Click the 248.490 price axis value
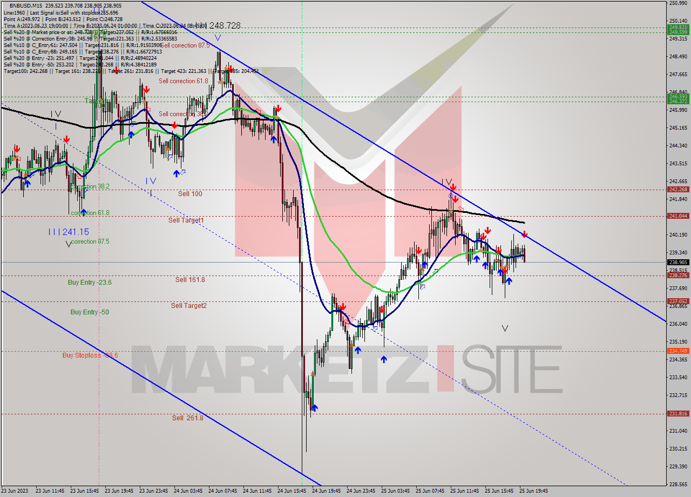 point(678,56)
